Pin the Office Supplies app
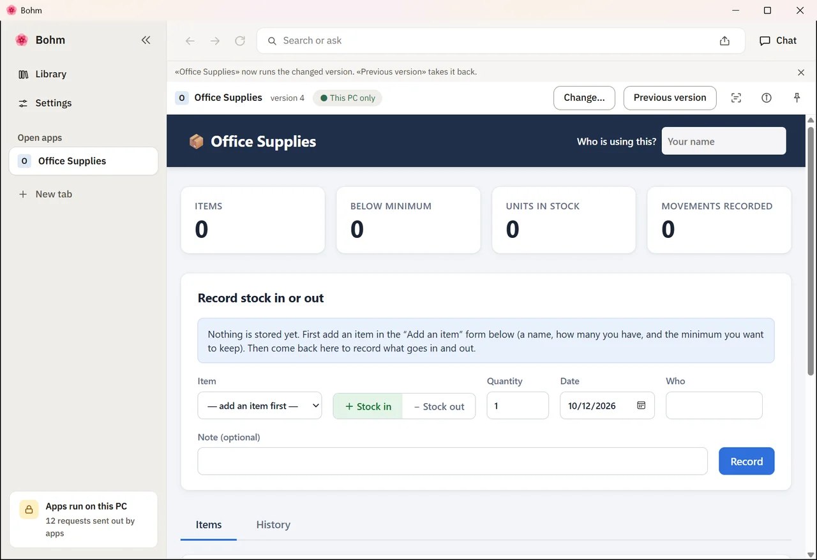The image size is (817, 560). (x=797, y=98)
